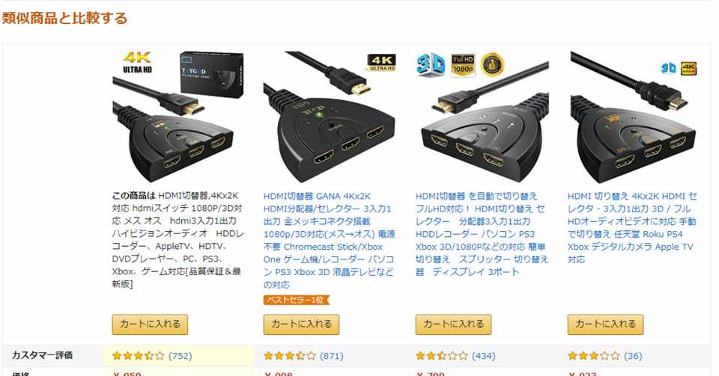Open the (871) customer reviews link
This screenshot has height=376, width=719.
click(332, 356)
